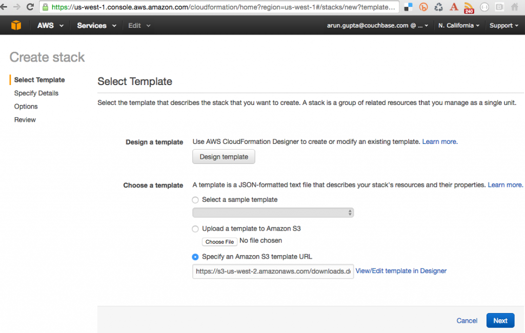The width and height of the screenshot is (525, 333).
Task: Reload the page with the refresh icon
Action: click(x=30, y=7)
